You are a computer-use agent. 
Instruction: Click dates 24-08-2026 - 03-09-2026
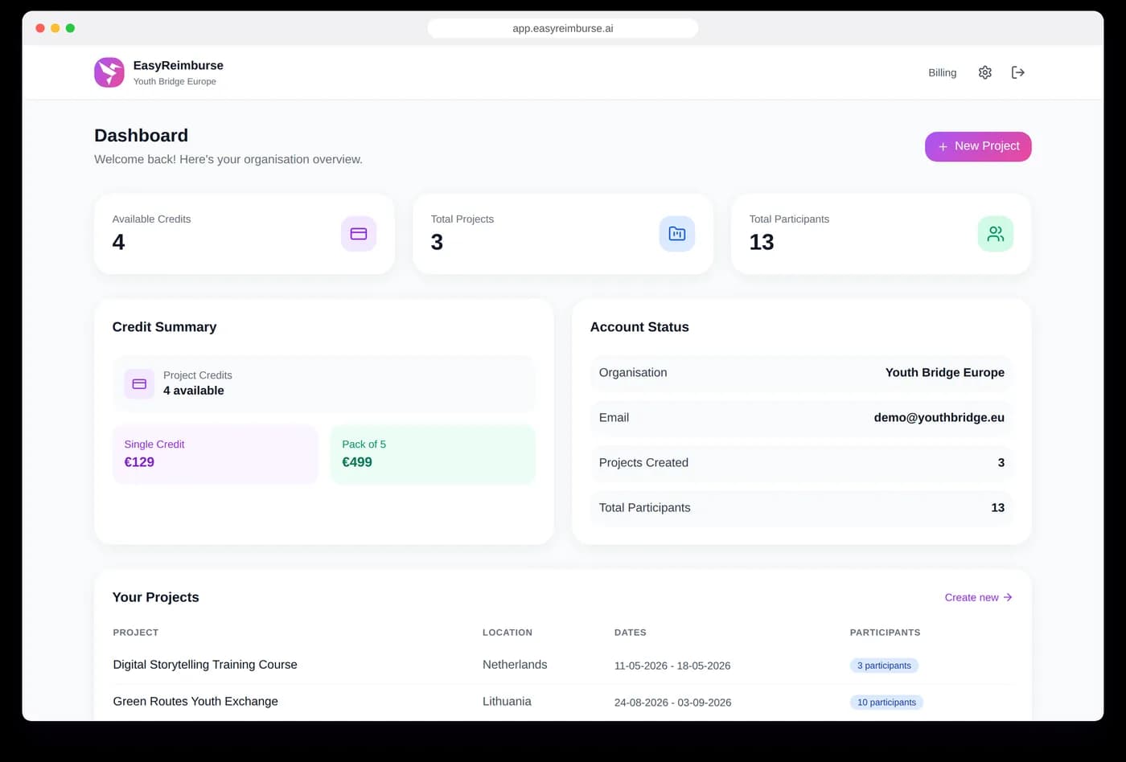point(672,703)
